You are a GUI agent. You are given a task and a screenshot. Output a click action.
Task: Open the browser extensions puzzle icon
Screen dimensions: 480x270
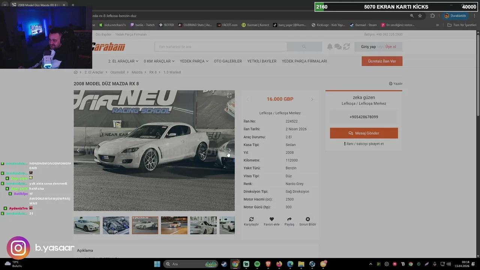pos(432,16)
